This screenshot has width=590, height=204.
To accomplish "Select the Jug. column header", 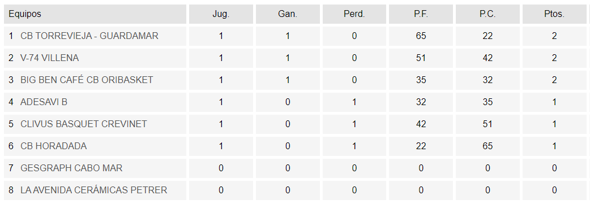I will (x=221, y=14).
